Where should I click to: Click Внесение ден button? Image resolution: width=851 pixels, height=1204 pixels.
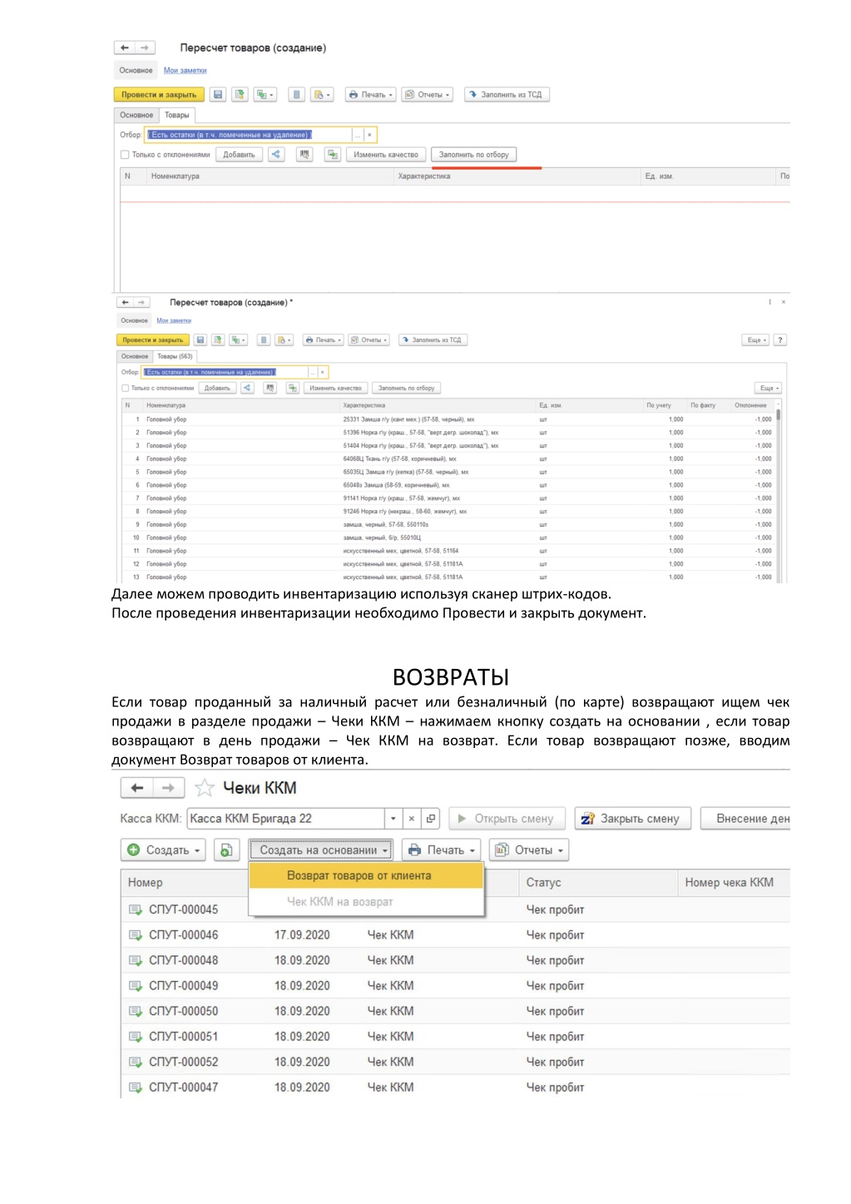[745, 818]
